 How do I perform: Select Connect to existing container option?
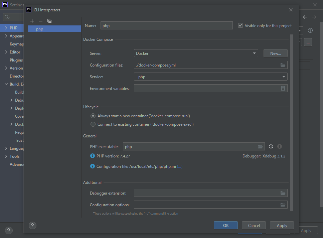(x=93, y=124)
